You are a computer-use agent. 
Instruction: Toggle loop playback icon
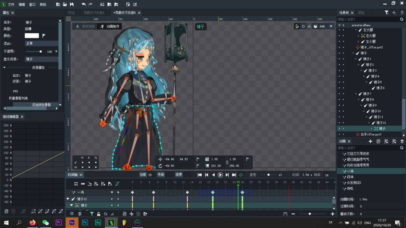241,175
